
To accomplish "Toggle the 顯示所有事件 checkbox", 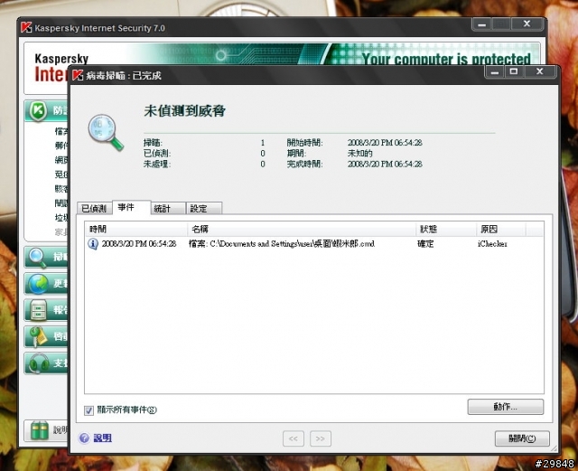I will pos(89,410).
